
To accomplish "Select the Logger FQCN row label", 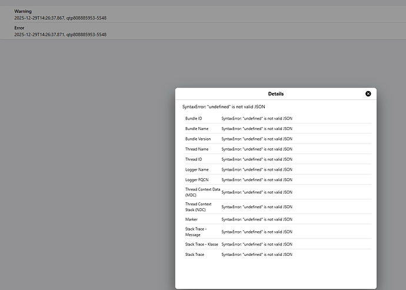I will point(197,180).
